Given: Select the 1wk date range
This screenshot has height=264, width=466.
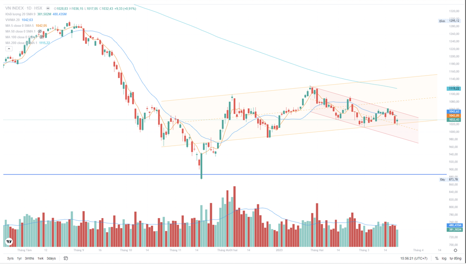Looking at the screenshot, I should click(40, 259).
